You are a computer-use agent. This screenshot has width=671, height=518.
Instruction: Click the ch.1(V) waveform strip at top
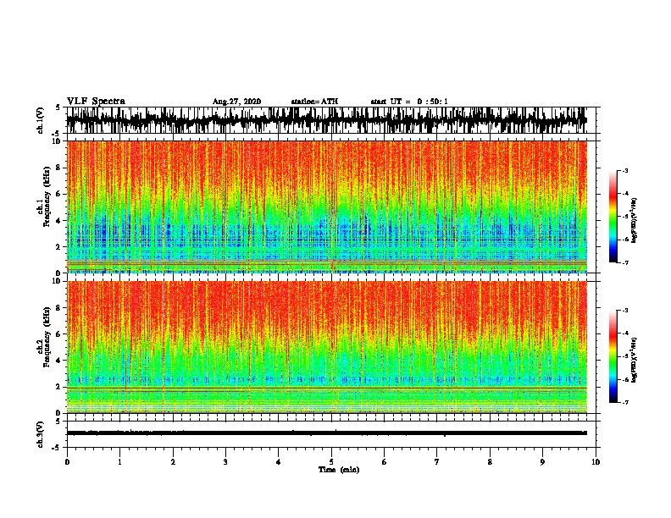pyautogui.click(x=327, y=120)
